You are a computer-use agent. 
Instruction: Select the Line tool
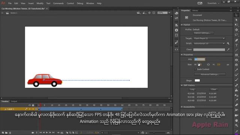pyautogui.click(x=236, y=50)
